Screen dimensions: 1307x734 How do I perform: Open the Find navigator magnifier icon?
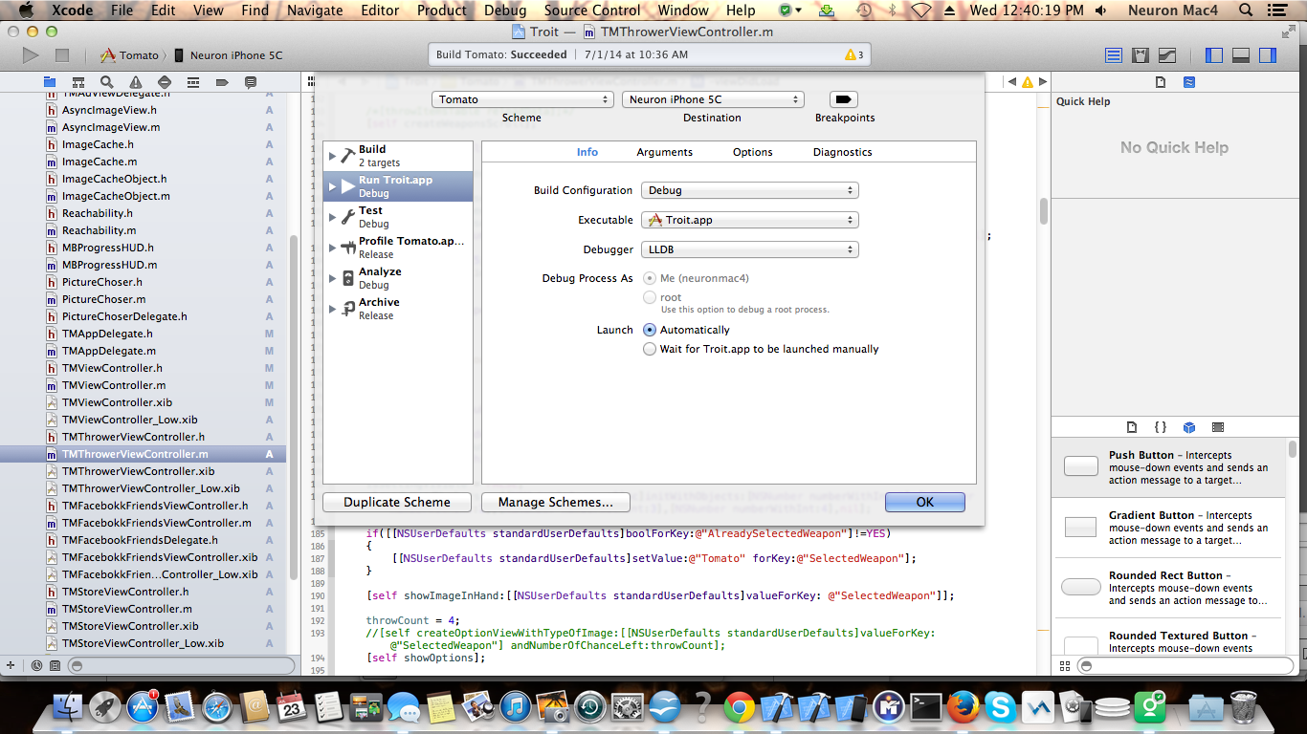107,82
